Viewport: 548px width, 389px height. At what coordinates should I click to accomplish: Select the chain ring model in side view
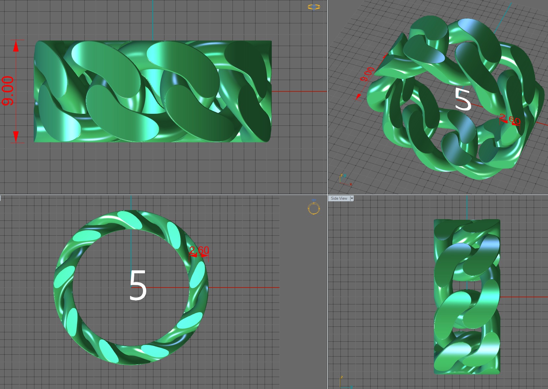467,297
